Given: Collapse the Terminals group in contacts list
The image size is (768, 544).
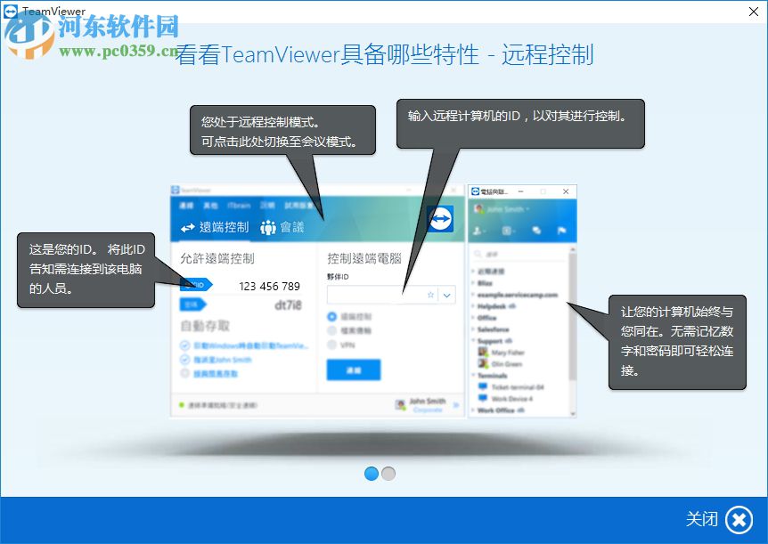Looking at the screenshot, I should pyautogui.click(x=472, y=373).
